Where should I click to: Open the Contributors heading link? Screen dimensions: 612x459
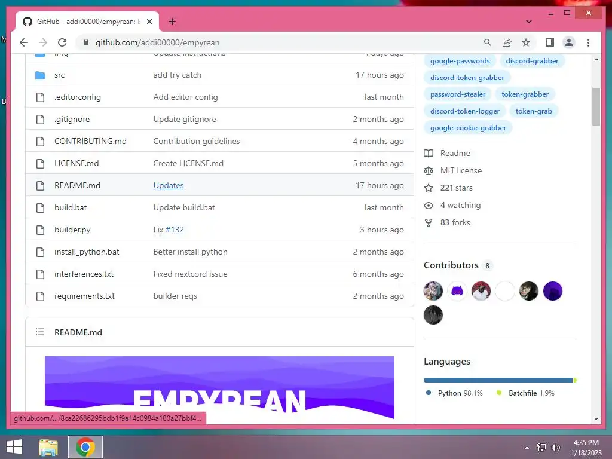(458, 265)
